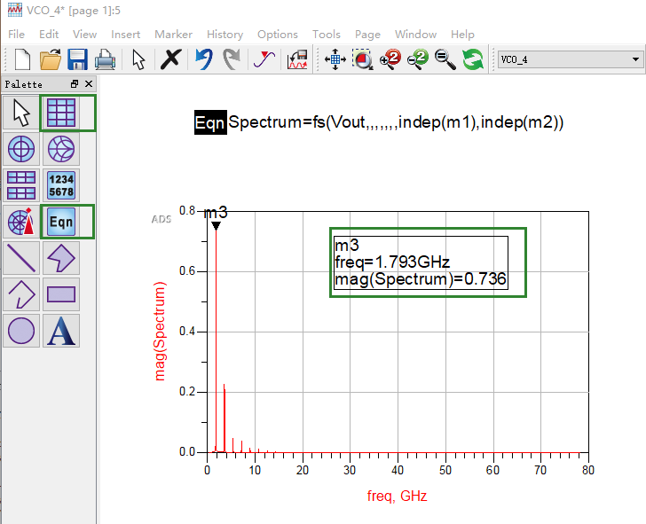This screenshot has width=646, height=524.
Task: Click the Print icon in toolbar
Action: pyautogui.click(x=105, y=59)
